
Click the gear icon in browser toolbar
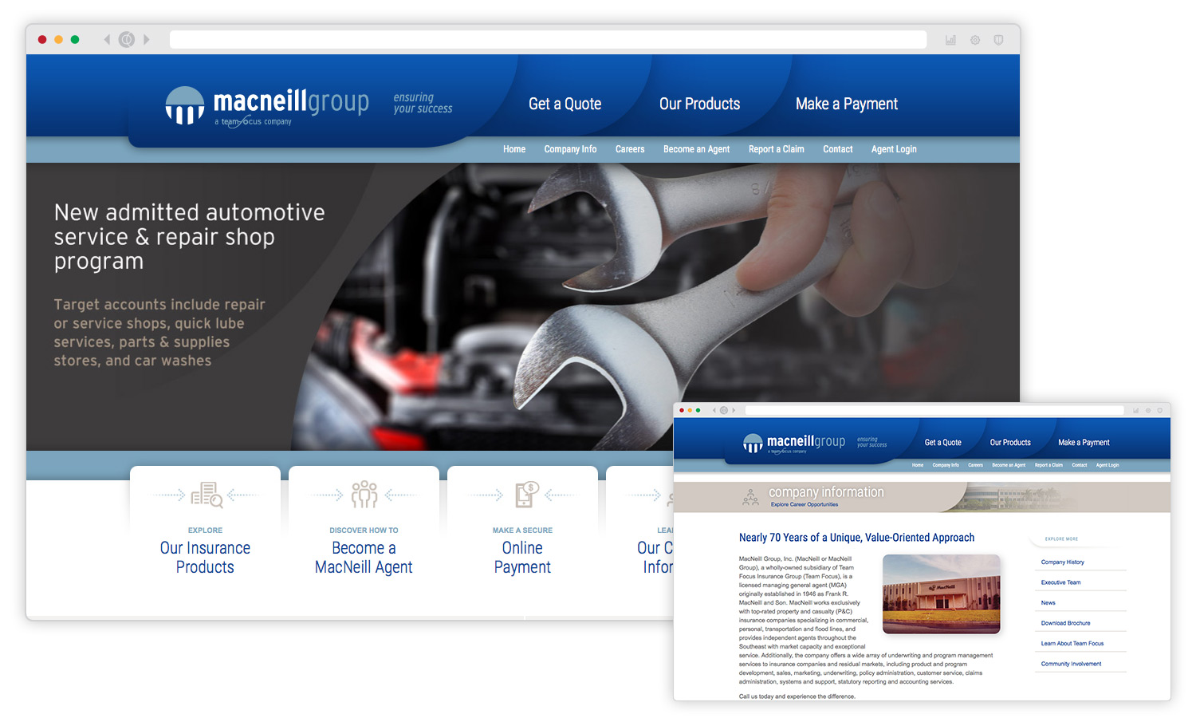(975, 40)
